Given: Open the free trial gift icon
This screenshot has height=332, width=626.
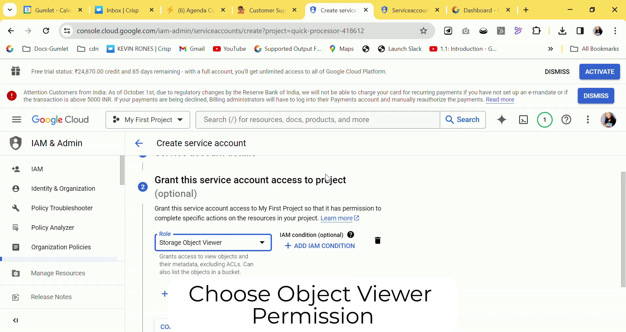Looking at the screenshot, I should point(16,71).
